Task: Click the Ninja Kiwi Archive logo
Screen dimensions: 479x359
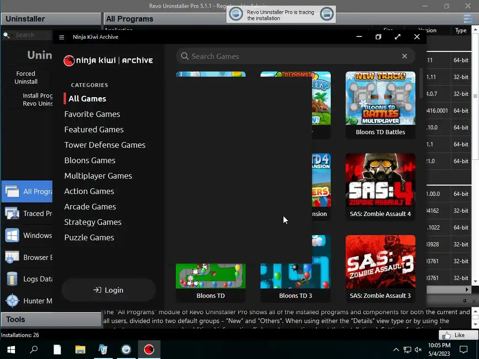Action: coord(108,60)
